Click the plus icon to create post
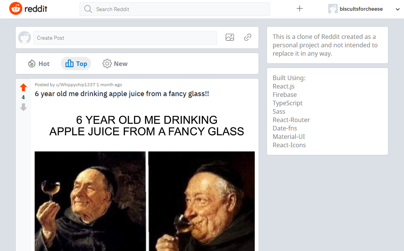 [x=299, y=8]
